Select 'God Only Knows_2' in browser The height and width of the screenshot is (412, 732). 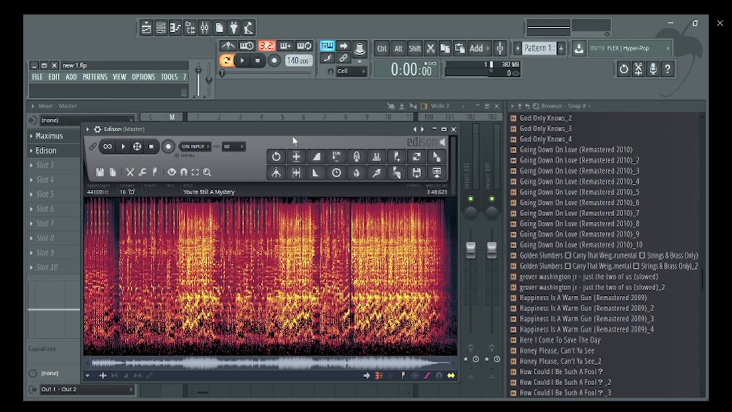pyautogui.click(x=546, y=118)
